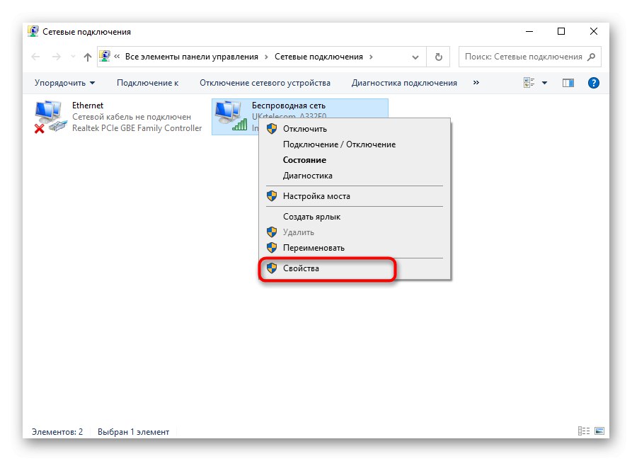The width and height of the screenshot is (632, 461).
Task: Minimize the Сетевые подключения window
Action: [529, 31]
